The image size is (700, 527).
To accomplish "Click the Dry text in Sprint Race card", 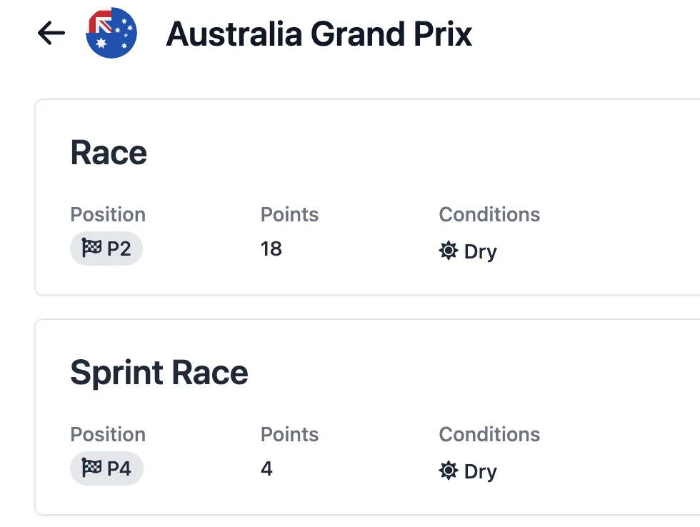I will tap(480, 471).
